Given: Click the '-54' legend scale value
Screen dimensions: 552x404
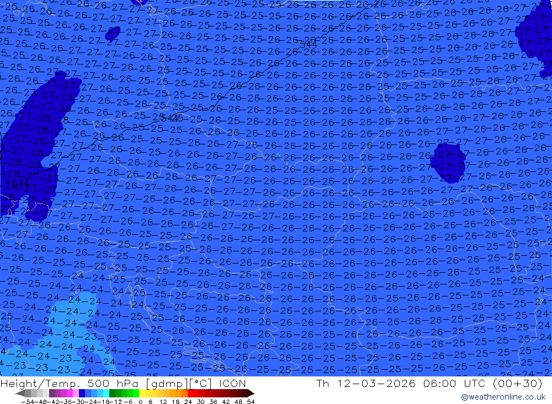Looking at the screenshot, I should pos(28,402).
